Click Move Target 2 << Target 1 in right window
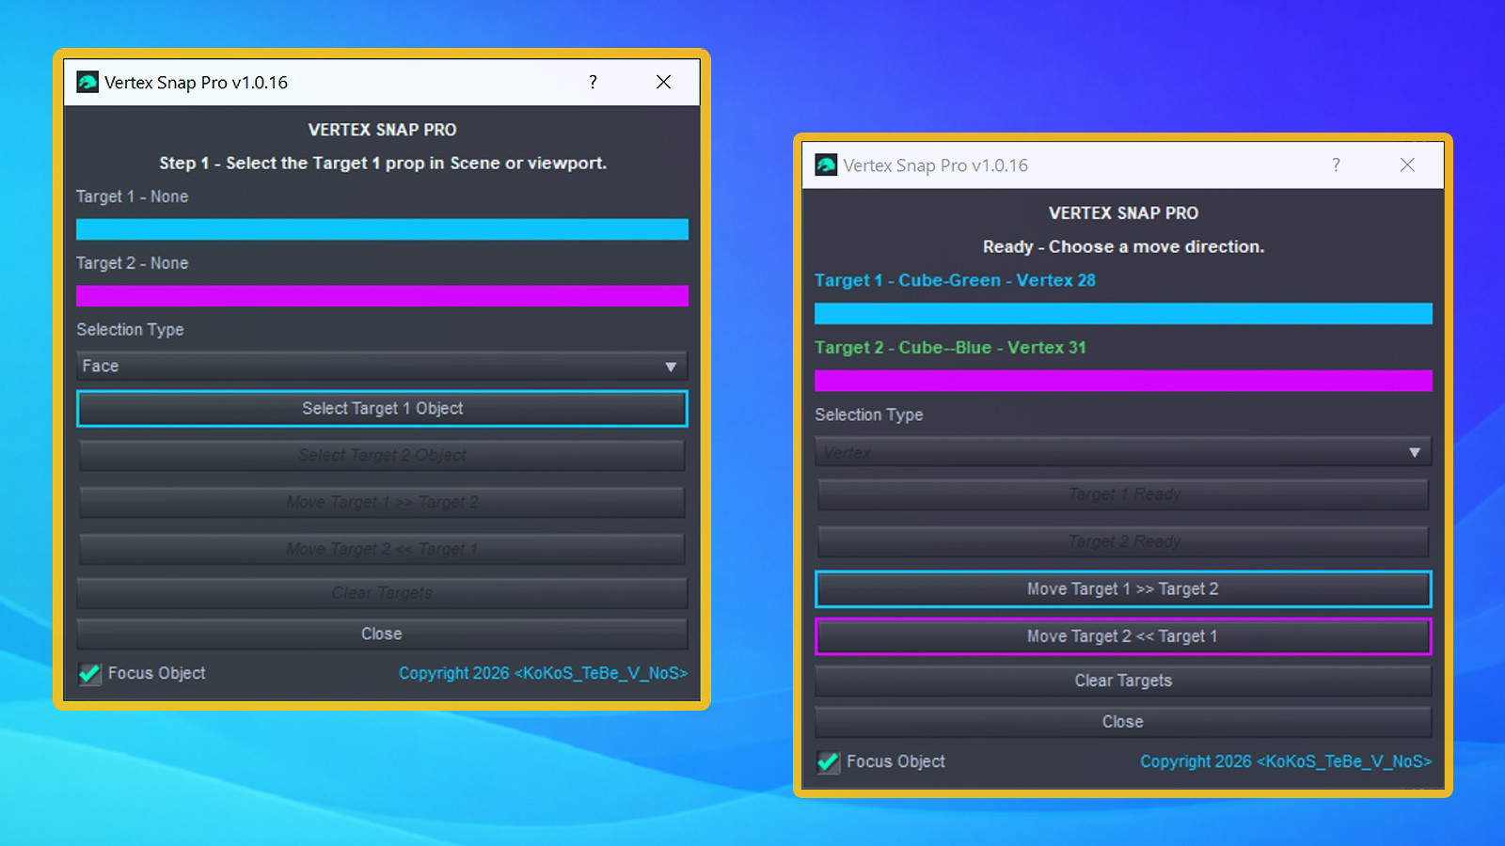The height and width of the screenshot is (846, 1505). tap(1123, 636)
